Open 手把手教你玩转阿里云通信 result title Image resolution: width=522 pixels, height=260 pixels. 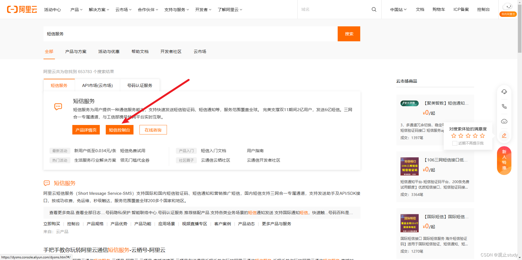[104, 250]
